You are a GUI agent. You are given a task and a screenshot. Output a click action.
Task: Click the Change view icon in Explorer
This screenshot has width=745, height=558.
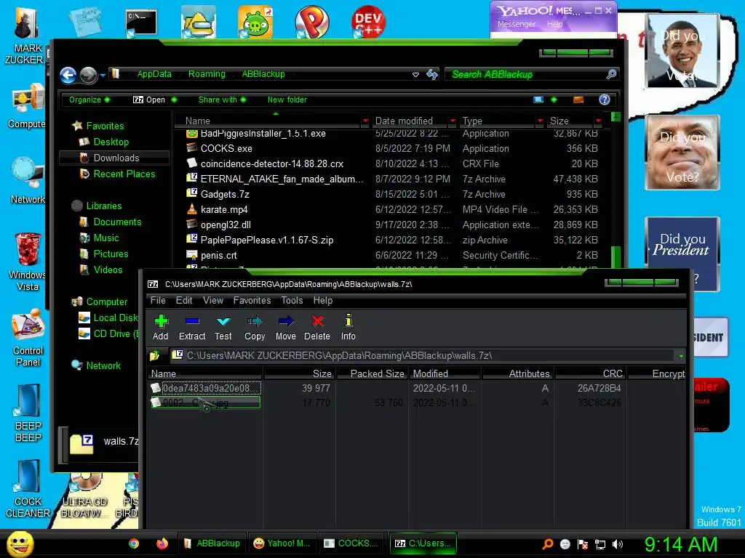[x=538, y=100]
